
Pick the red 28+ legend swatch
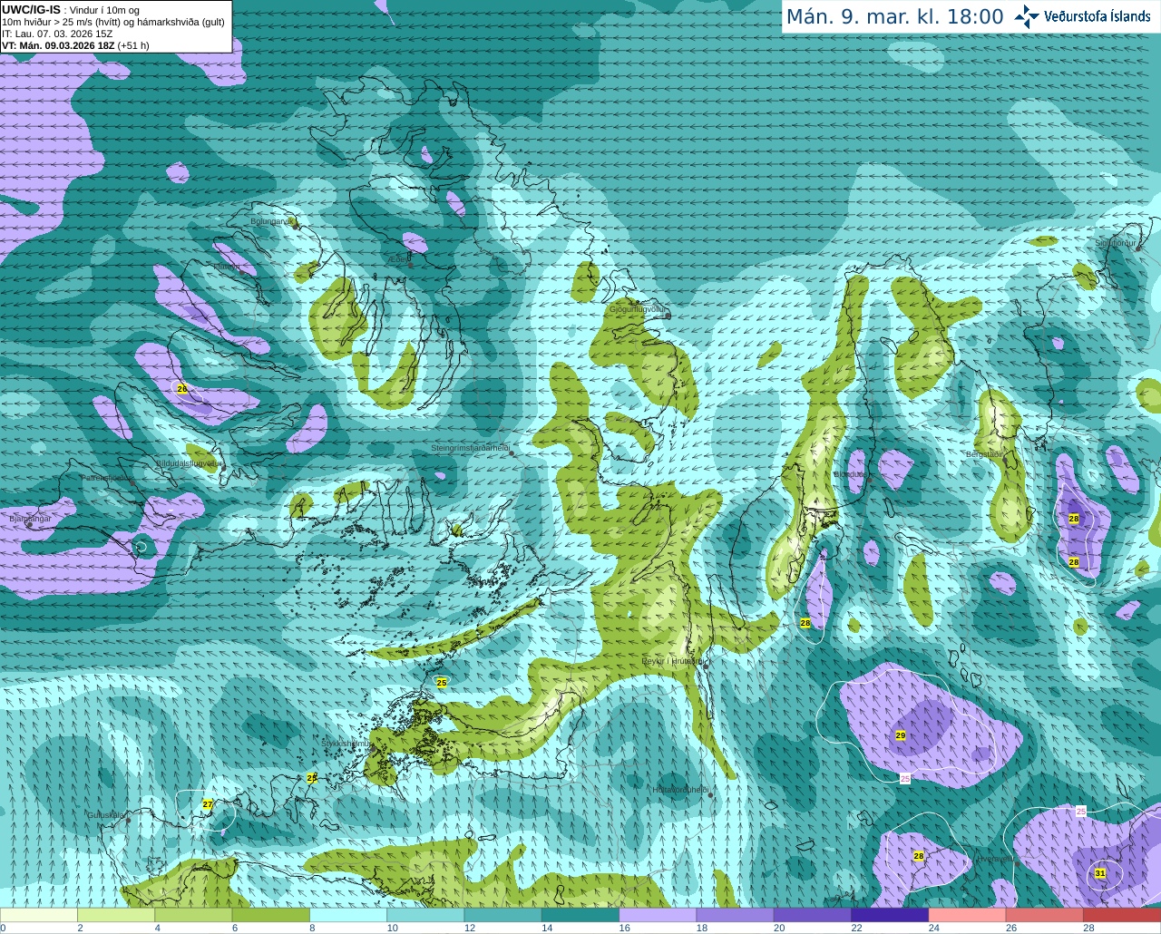[1122, 915]
